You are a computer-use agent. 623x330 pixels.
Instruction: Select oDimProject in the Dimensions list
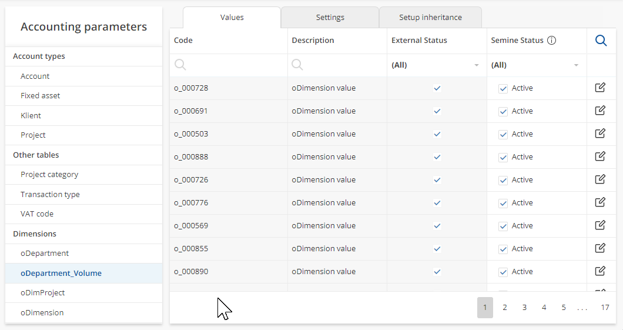coord(43,293)
